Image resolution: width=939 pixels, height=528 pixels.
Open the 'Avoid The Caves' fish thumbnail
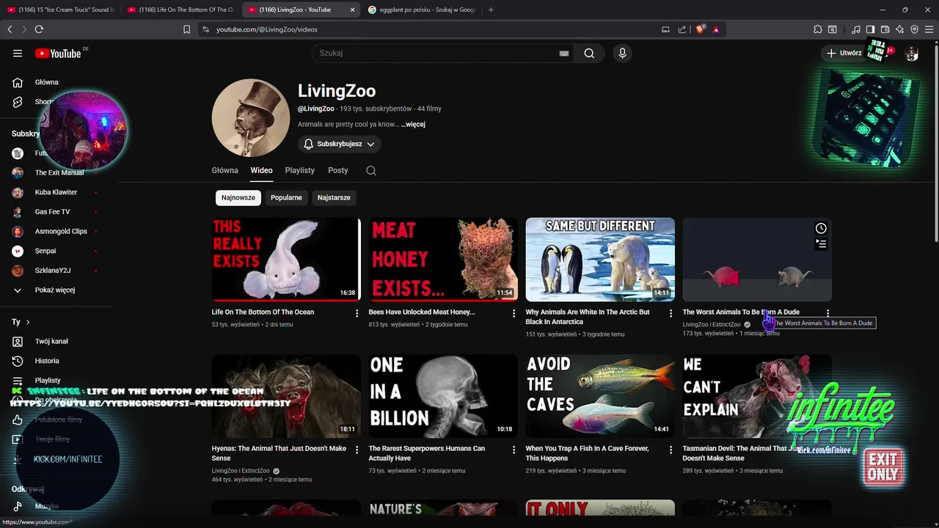[x=600, y=396]
